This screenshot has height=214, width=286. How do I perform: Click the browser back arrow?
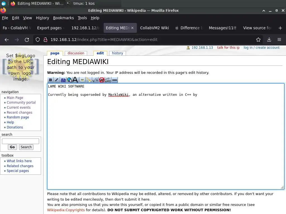(x=7, y=40)
